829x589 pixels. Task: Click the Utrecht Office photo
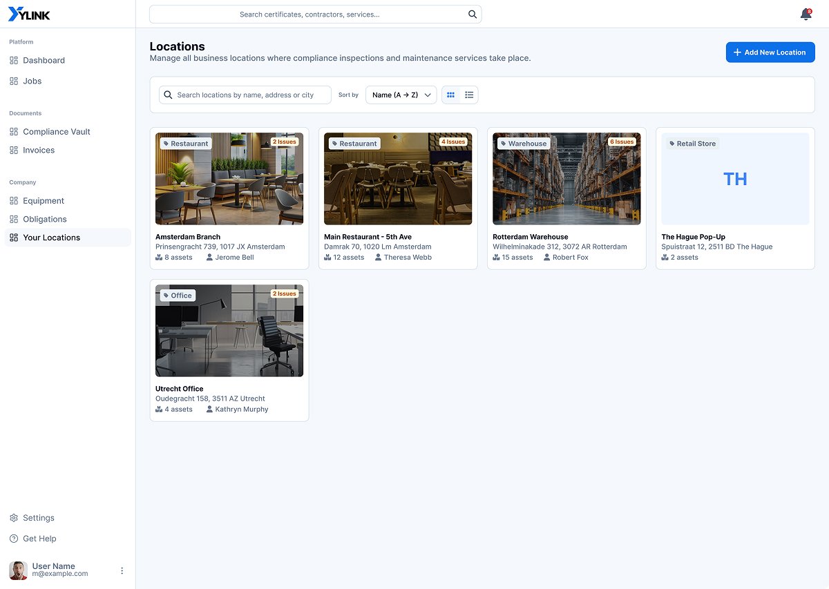coord(229,331)
